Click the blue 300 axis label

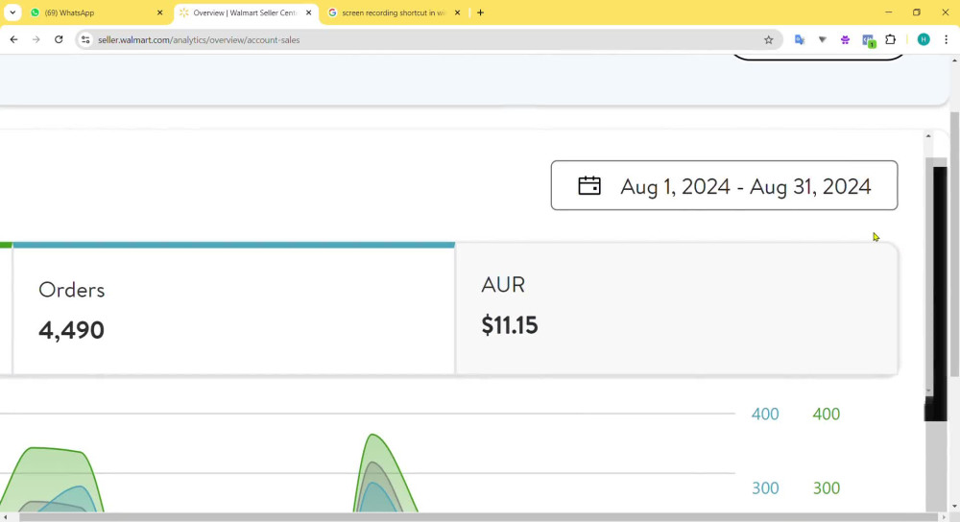pos(765,488)
